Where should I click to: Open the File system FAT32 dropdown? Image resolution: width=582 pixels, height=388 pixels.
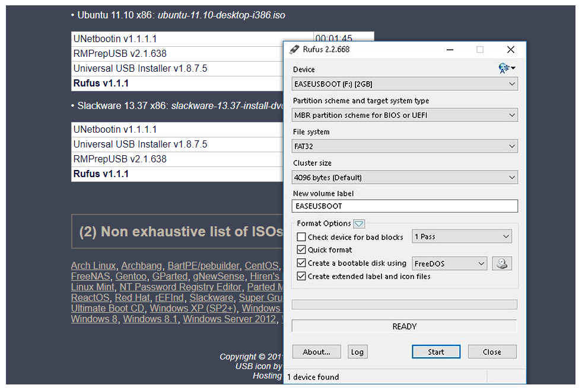(x=405, y=146)
